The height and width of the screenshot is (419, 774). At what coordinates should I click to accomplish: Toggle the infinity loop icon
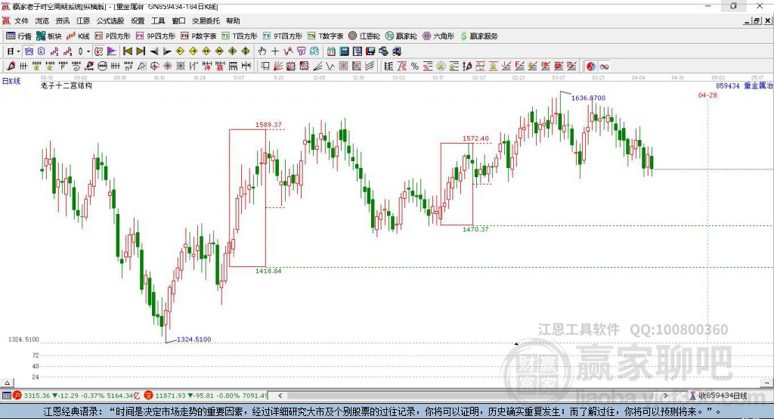(604, 67)
